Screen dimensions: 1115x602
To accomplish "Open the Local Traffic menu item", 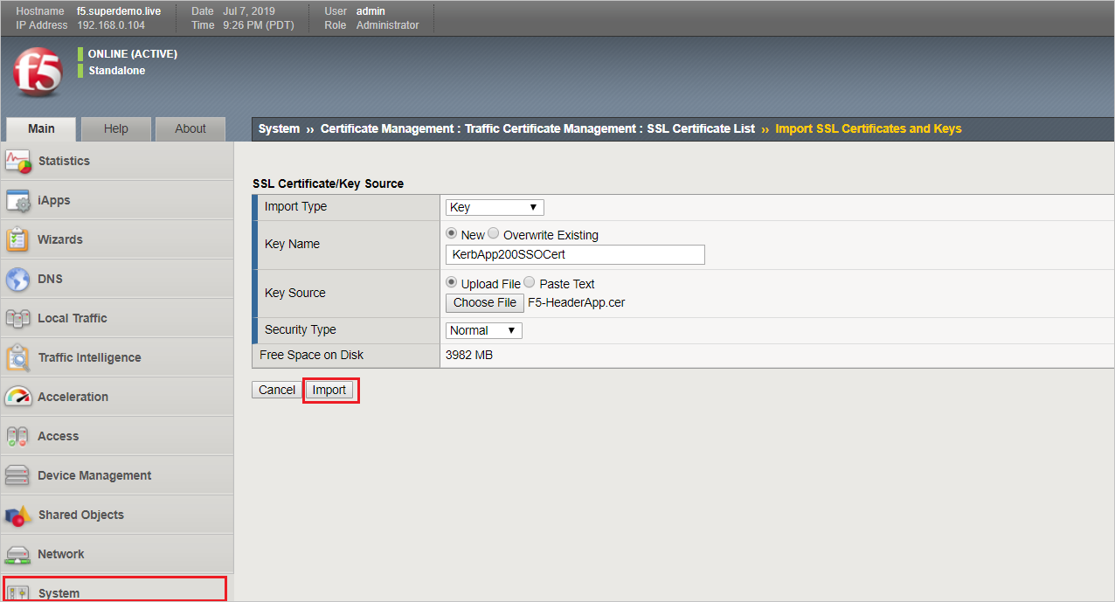I will point(117,318).
